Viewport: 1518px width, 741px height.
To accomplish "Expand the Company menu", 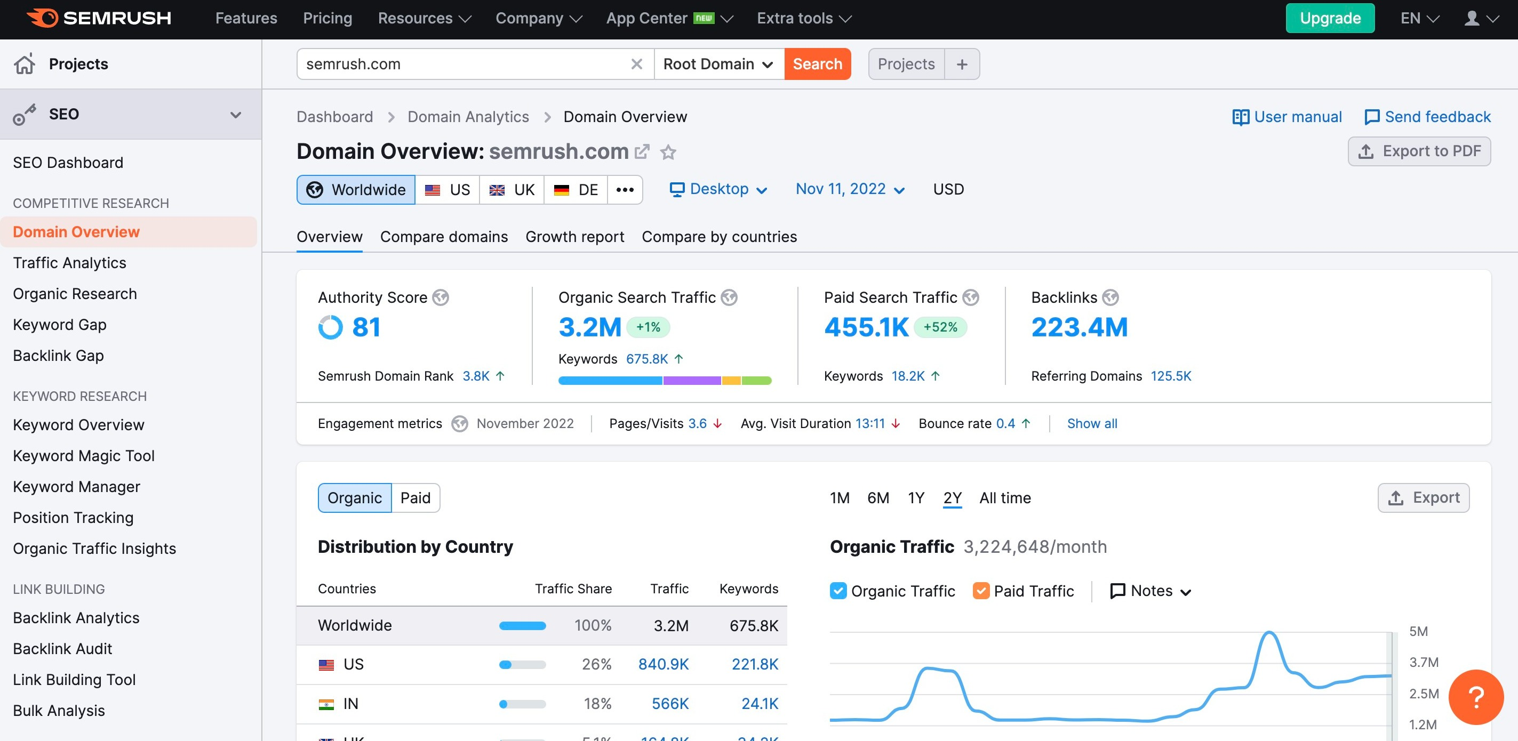I will 539,18.
